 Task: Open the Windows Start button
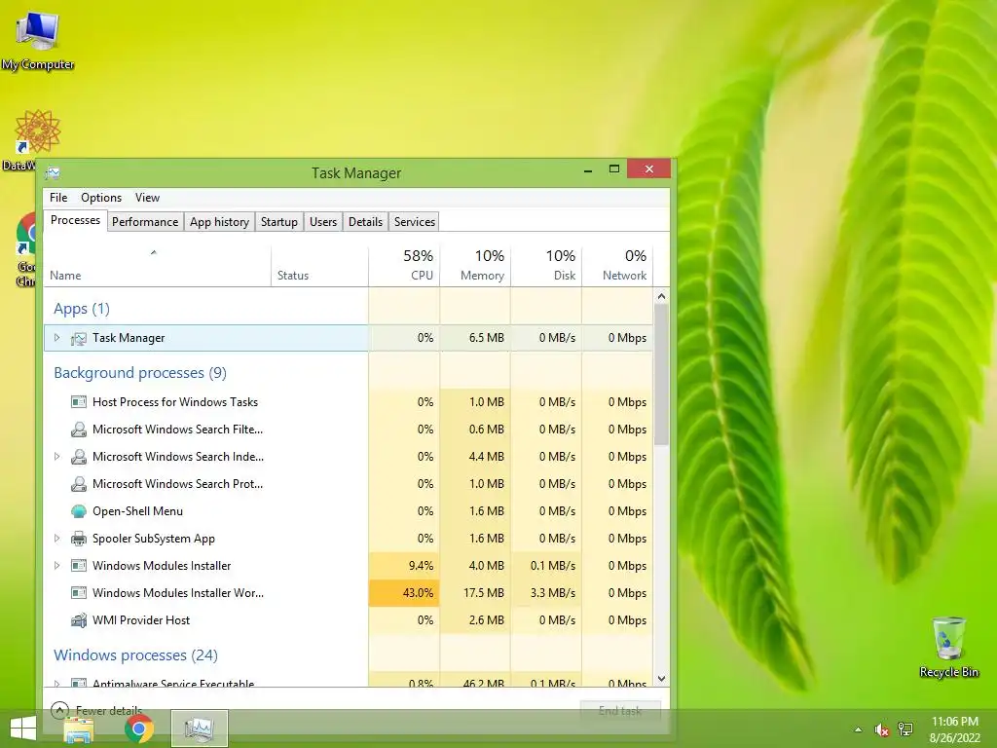[x=23, y=729]
